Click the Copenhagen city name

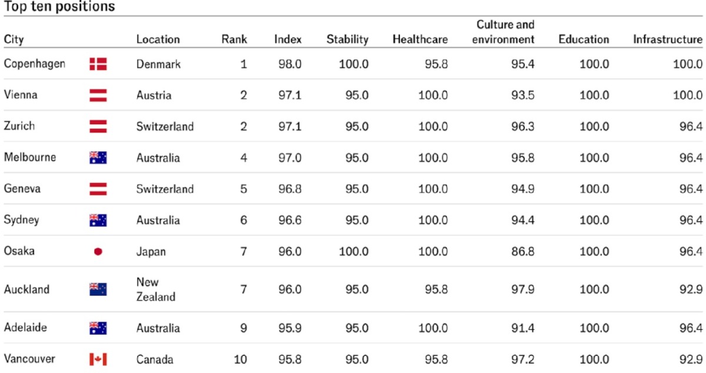pyautogui.click(x=35, y=64)
